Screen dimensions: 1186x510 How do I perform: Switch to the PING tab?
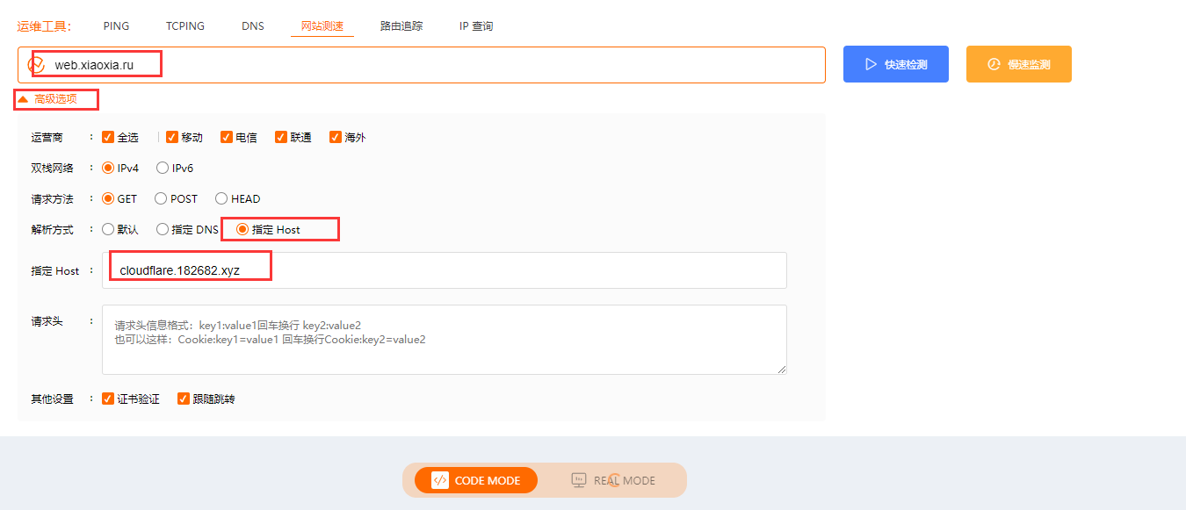click(116, 26)
